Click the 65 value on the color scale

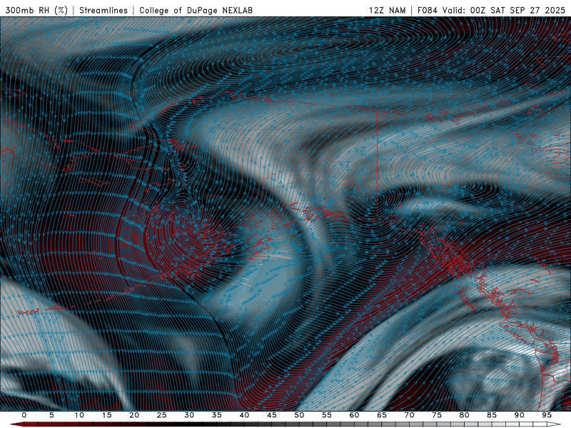(x=382, y=415)
